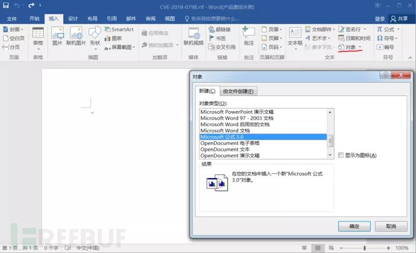Click the zoom slider handle in status bar
The image size is (416, 253).
[x=365, y=248]
